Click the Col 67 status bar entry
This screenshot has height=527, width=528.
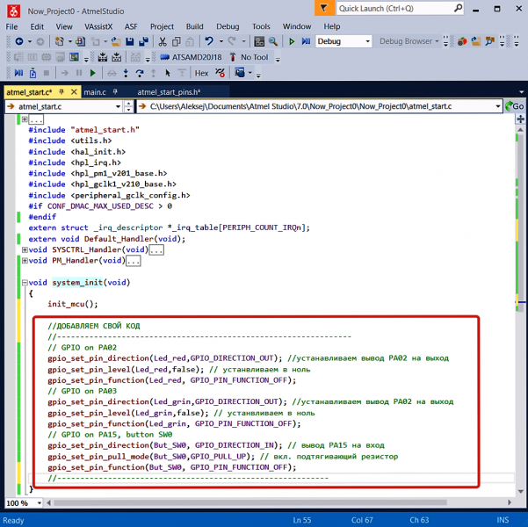pos(362,520)
